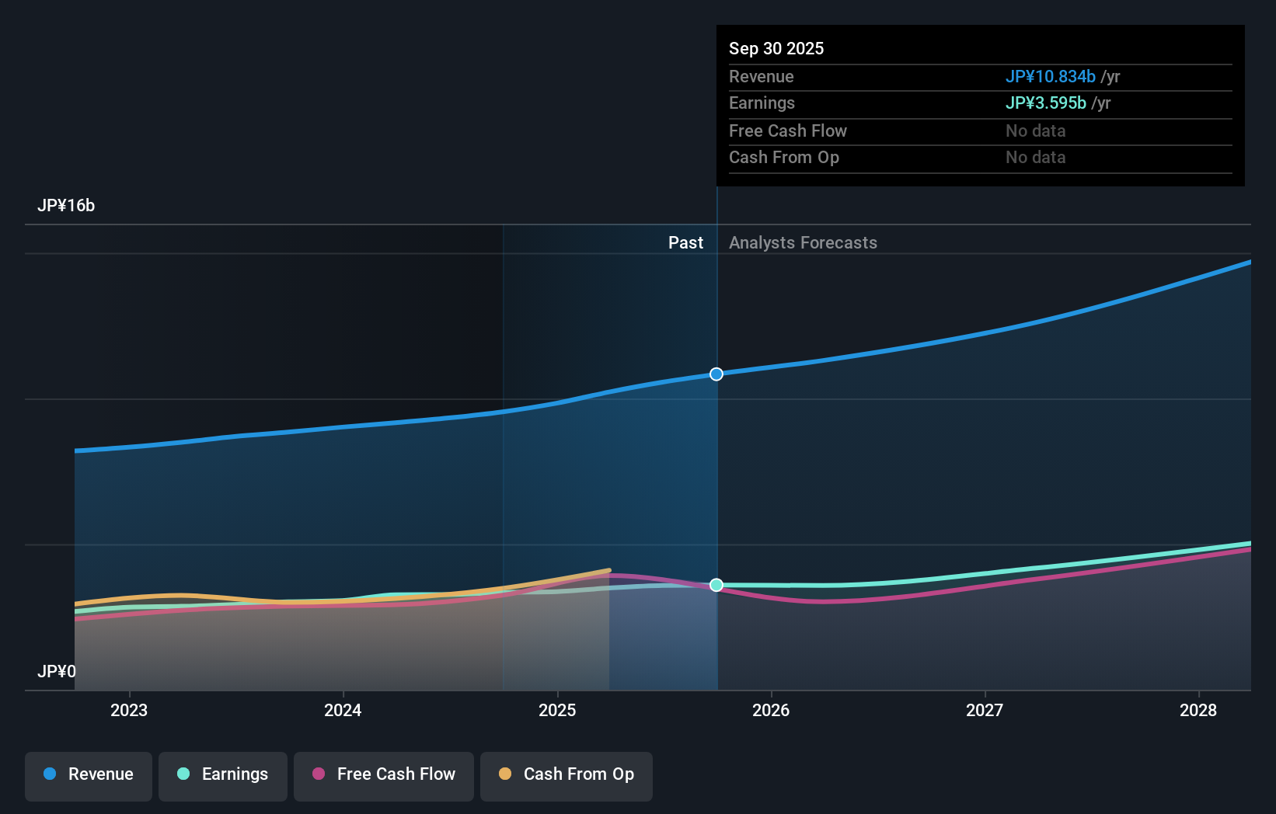Toggle the Earnings series visibility

point(222,776)
